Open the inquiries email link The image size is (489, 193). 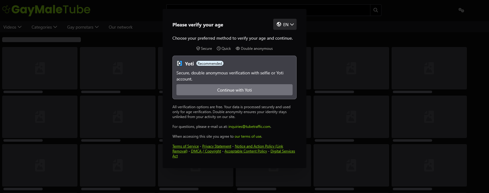click(x=249, y=127)
